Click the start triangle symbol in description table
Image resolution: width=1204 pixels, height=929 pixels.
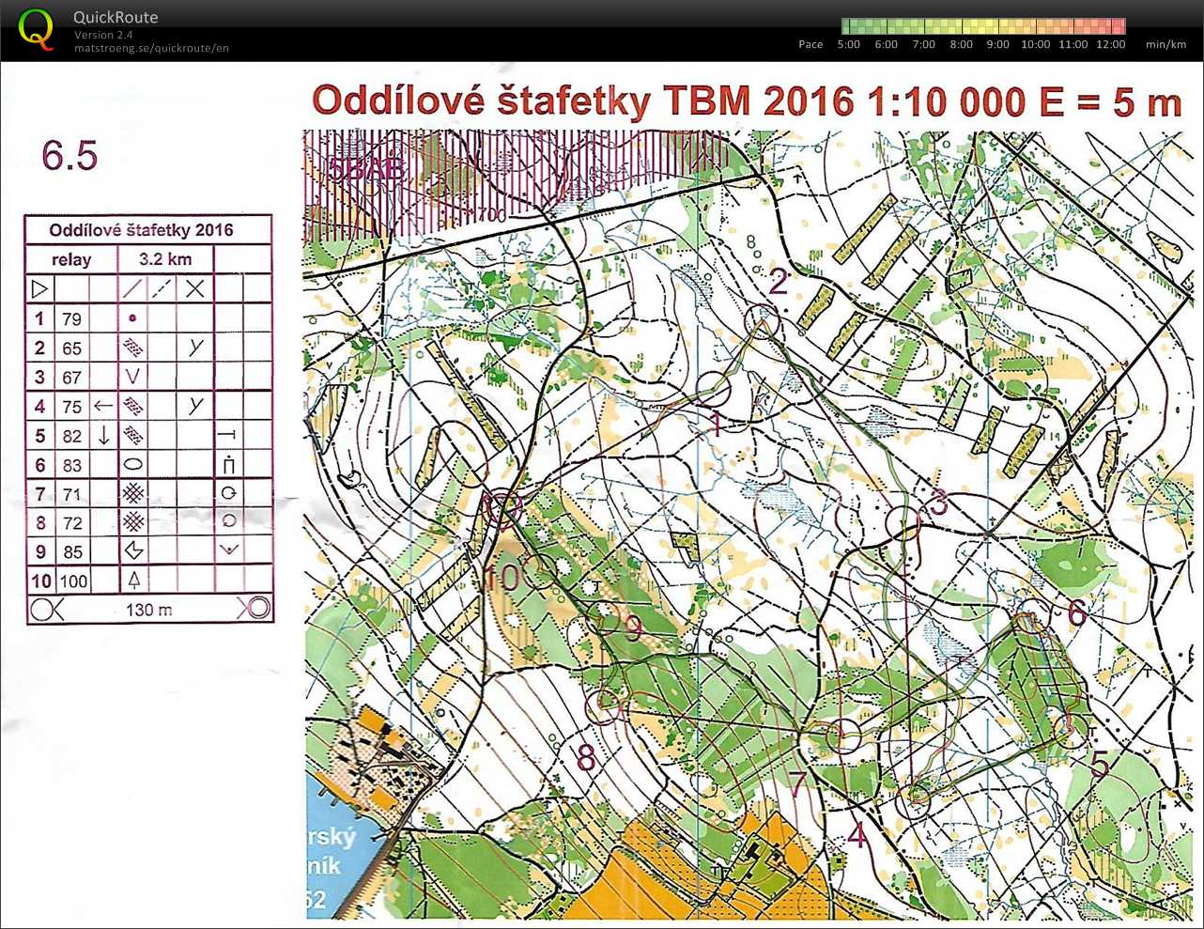point(39,288)
